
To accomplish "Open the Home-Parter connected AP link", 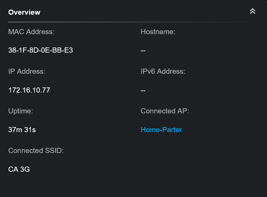I will (x=161, y=130).
